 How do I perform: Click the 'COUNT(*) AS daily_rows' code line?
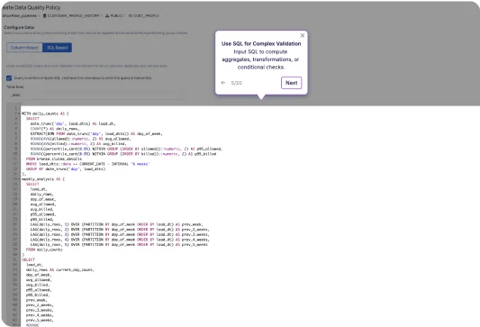pyautogui.click(x=55, y=129)
